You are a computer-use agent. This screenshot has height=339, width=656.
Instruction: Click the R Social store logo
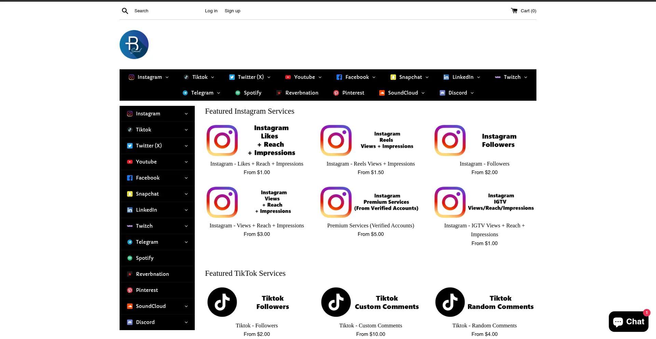[134, 44]
